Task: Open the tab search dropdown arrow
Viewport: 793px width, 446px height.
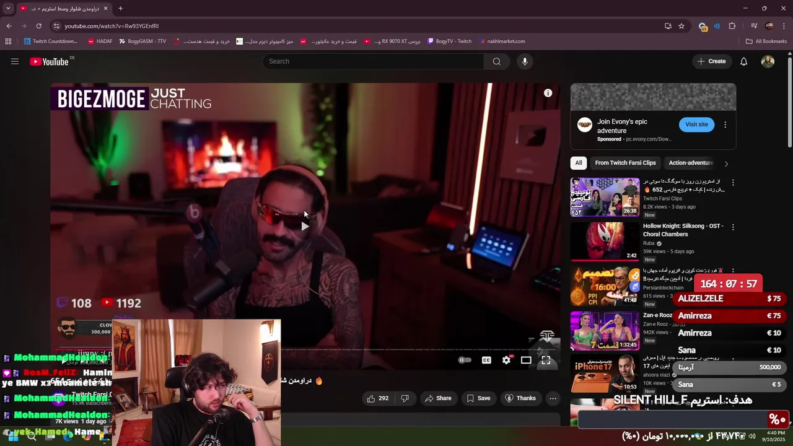Action: 8,9
